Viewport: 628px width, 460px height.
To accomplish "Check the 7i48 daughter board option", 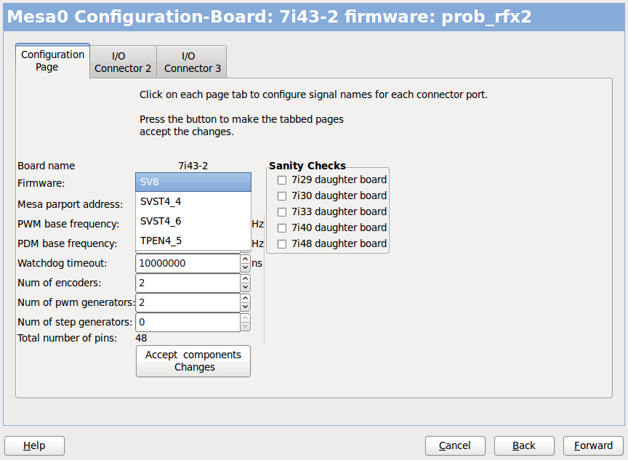I will click(x=282, y=244).
